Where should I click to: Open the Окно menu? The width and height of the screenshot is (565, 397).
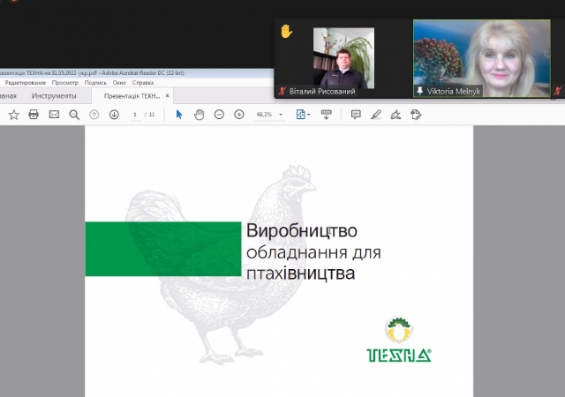coord(119,83)
